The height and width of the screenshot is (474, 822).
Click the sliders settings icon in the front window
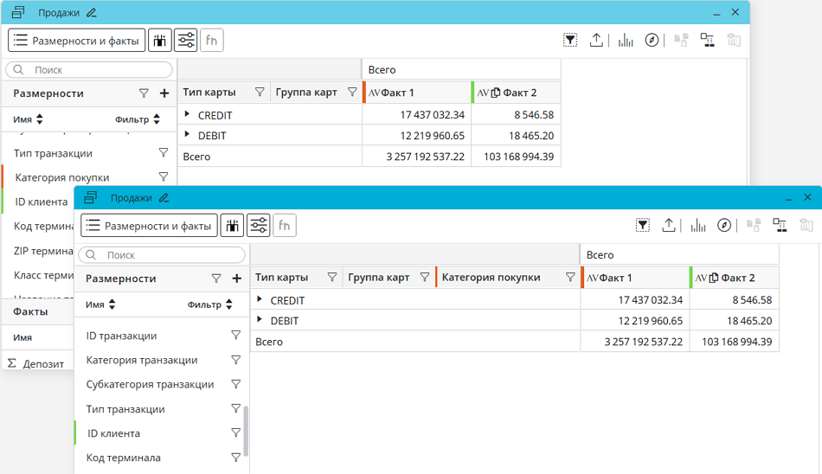tap(259, 226)
